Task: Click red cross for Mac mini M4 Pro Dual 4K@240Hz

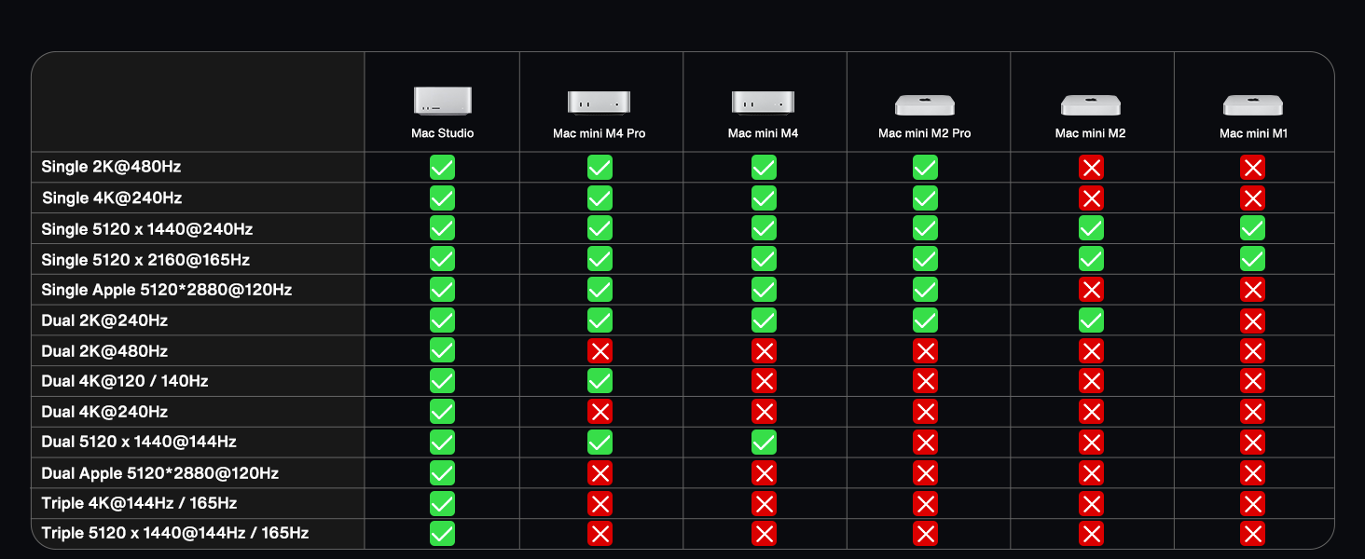Action: [600, 412]
